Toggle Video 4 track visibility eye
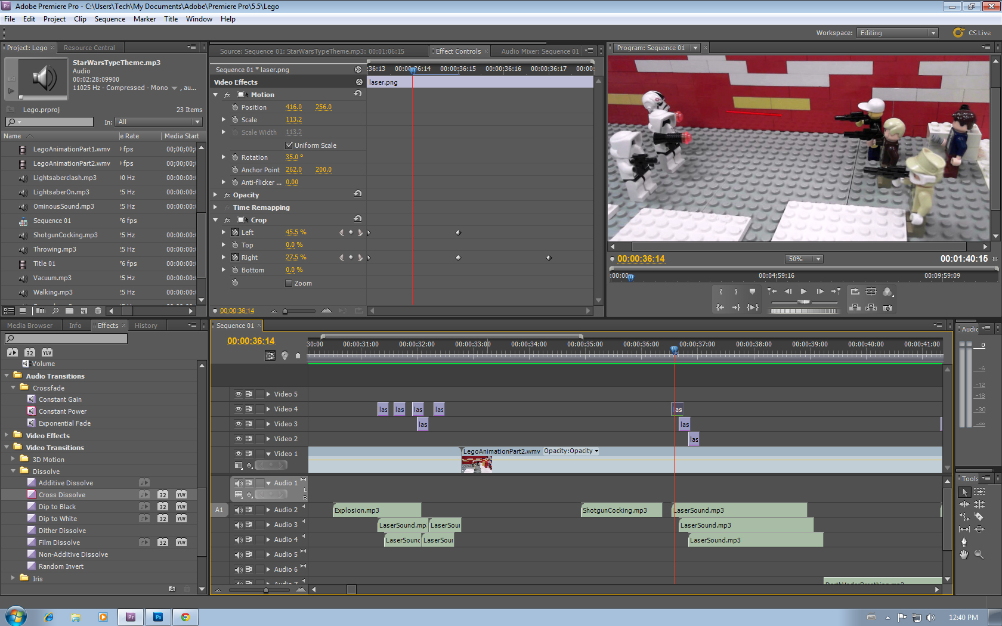 [x=239, y=409]
